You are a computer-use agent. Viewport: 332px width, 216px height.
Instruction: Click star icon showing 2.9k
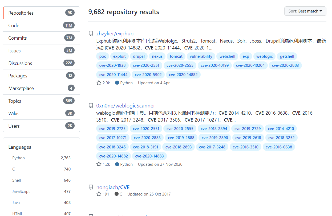tap(99, 83)
